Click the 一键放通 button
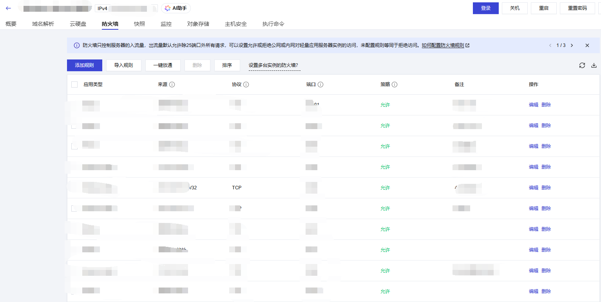Viewport: 601px width, 302px height. pos(163,65)
